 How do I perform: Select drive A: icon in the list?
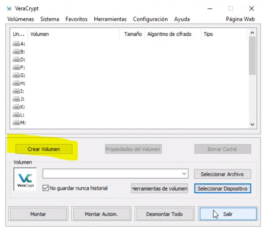click(x=16, y=44)
